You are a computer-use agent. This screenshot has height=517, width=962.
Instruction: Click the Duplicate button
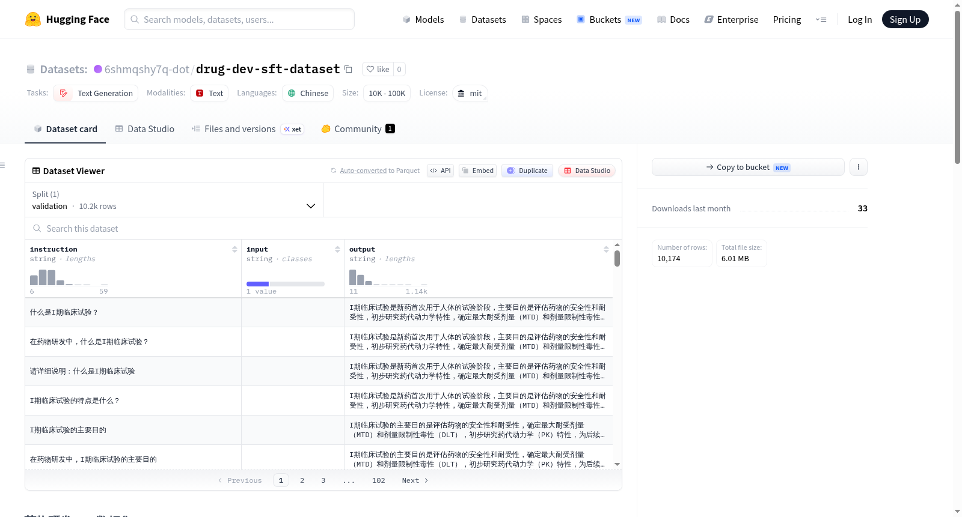(x=527, y=171)
